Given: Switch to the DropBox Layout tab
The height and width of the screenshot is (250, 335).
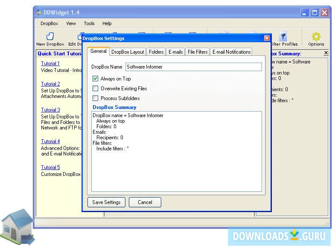Looking at the screenshot, I should (x=128, y=52).
